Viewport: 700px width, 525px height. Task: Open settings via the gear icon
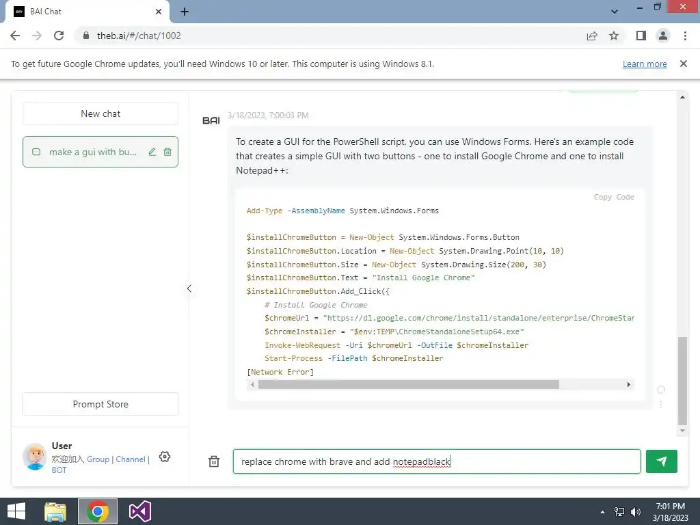click(x=165, y=457)
